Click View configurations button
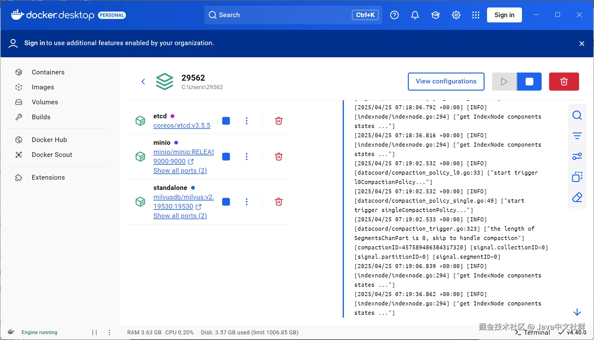The width and height of the screenshot is (594, 340). coord(446,82)
